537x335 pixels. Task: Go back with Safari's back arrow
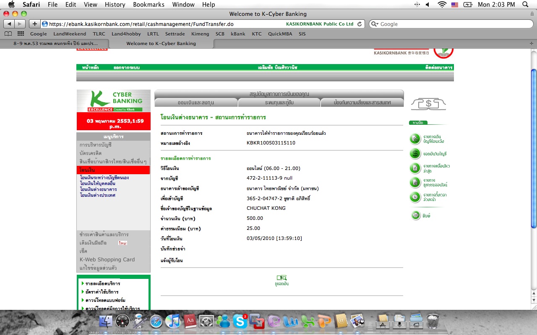pyautogui.click(x=9, y=24)
